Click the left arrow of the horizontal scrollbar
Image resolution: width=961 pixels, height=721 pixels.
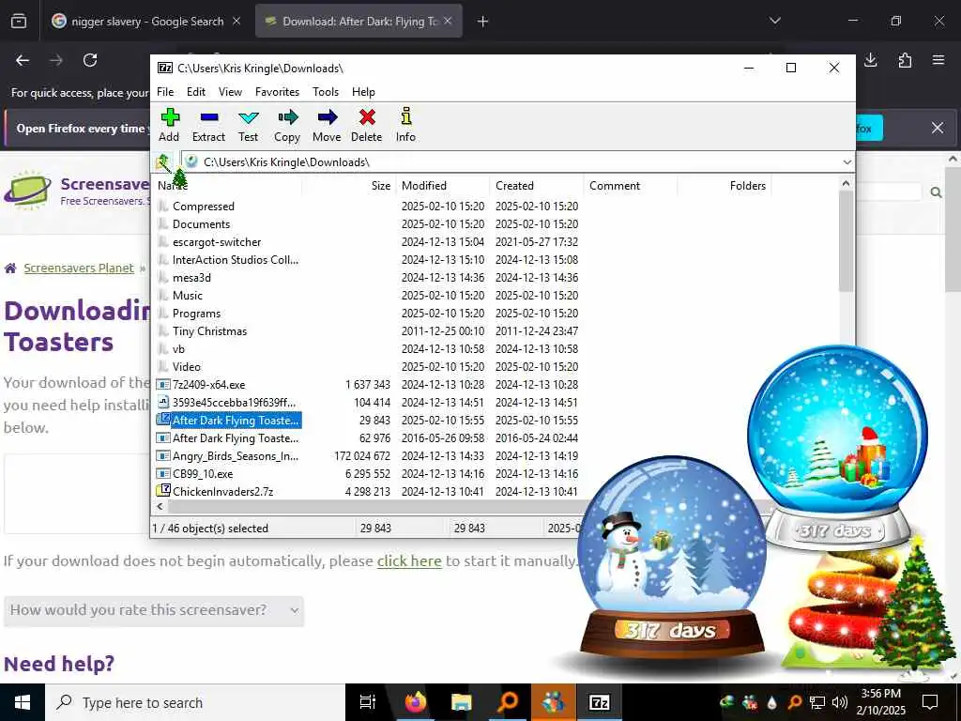(x=160, y=506)
